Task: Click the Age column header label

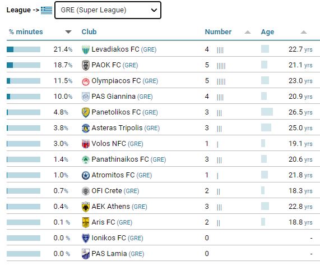Action: [267, 32]
